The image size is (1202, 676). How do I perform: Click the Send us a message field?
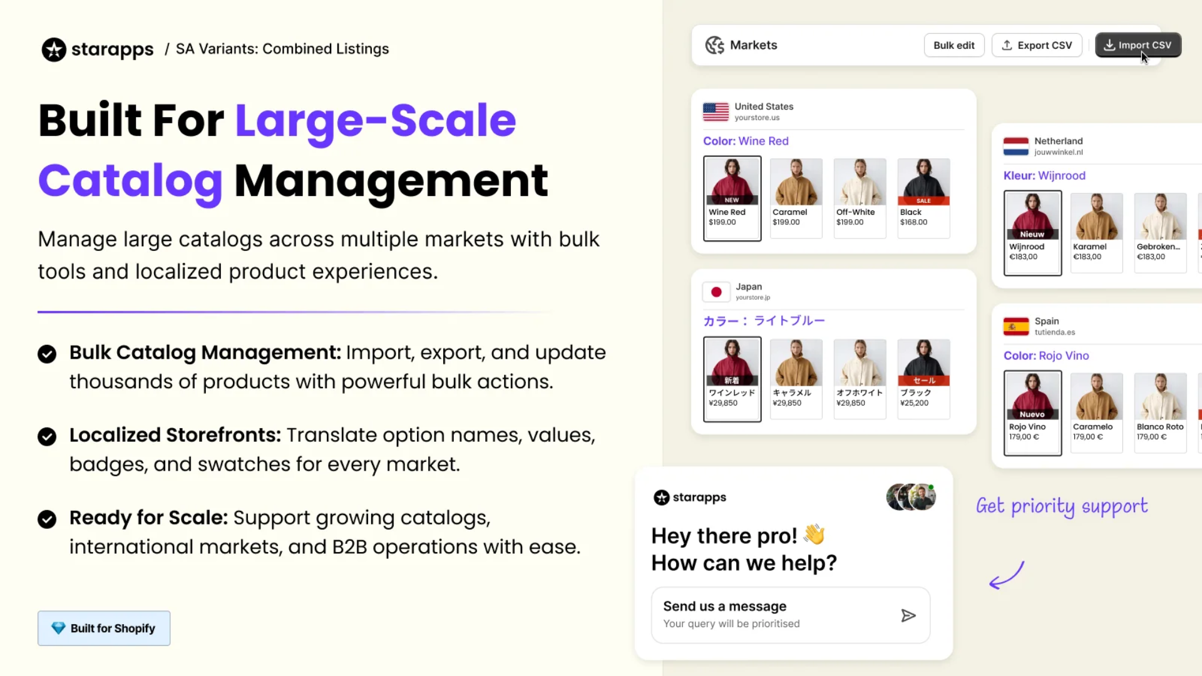[790, 615]
